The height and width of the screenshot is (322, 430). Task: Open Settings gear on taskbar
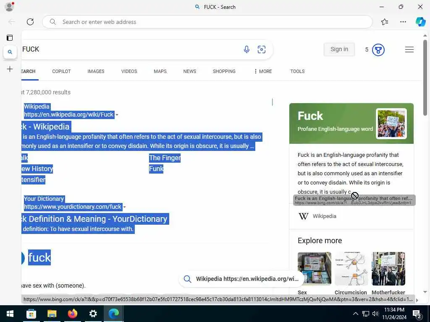93,314
